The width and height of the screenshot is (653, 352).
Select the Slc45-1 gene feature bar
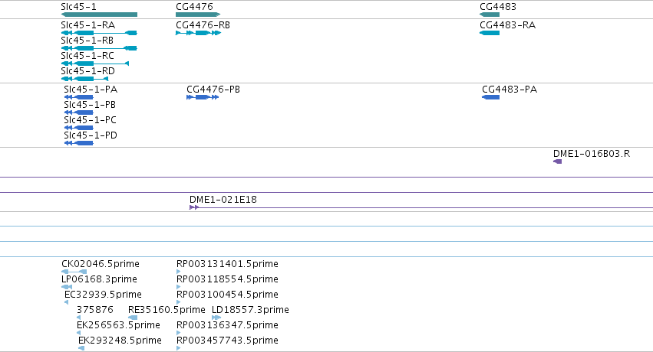pyautogui.click(x=99, y=15)
